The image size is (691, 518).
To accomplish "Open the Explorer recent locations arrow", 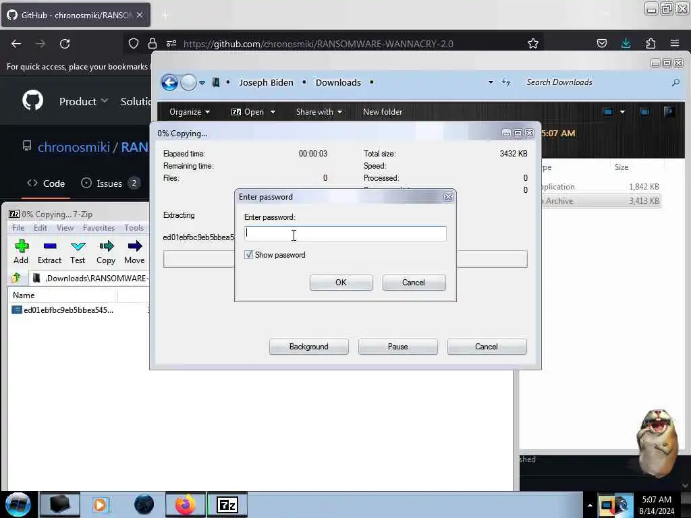I will 202,82.
